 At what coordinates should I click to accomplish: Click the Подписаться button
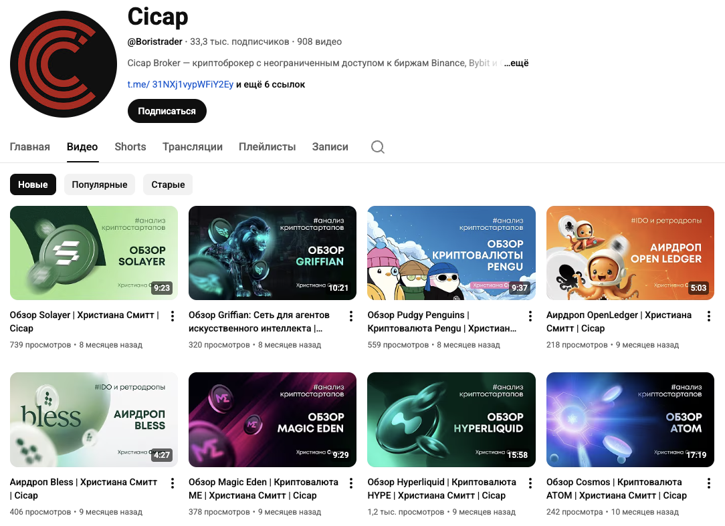click(x=167, y=111)
